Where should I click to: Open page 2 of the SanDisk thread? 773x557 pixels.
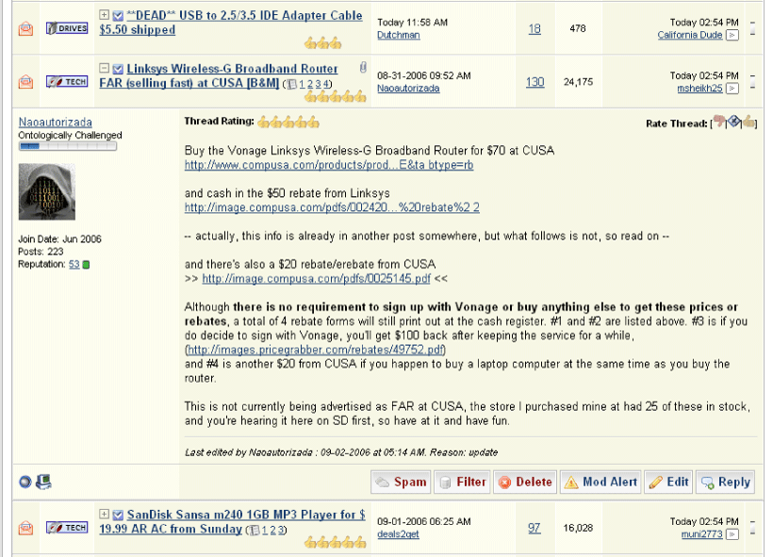[x=272, y=531]
